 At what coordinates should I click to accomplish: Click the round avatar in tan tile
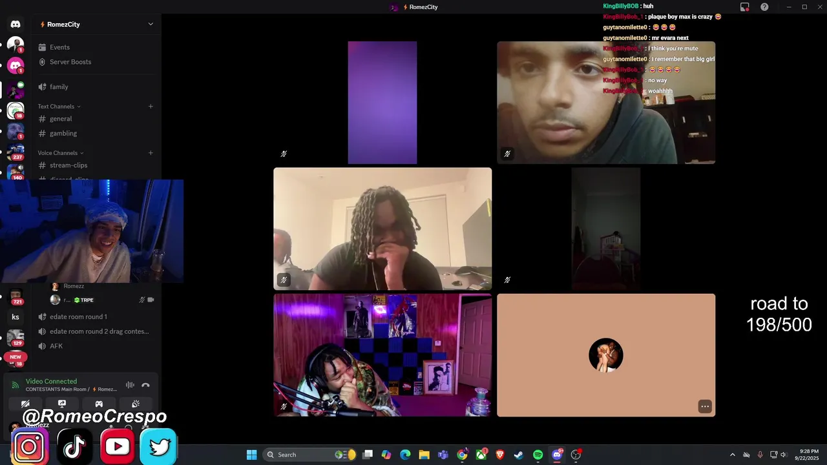(x=606, y=355)
